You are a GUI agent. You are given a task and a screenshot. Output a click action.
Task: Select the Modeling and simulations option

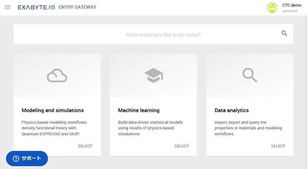85,146
